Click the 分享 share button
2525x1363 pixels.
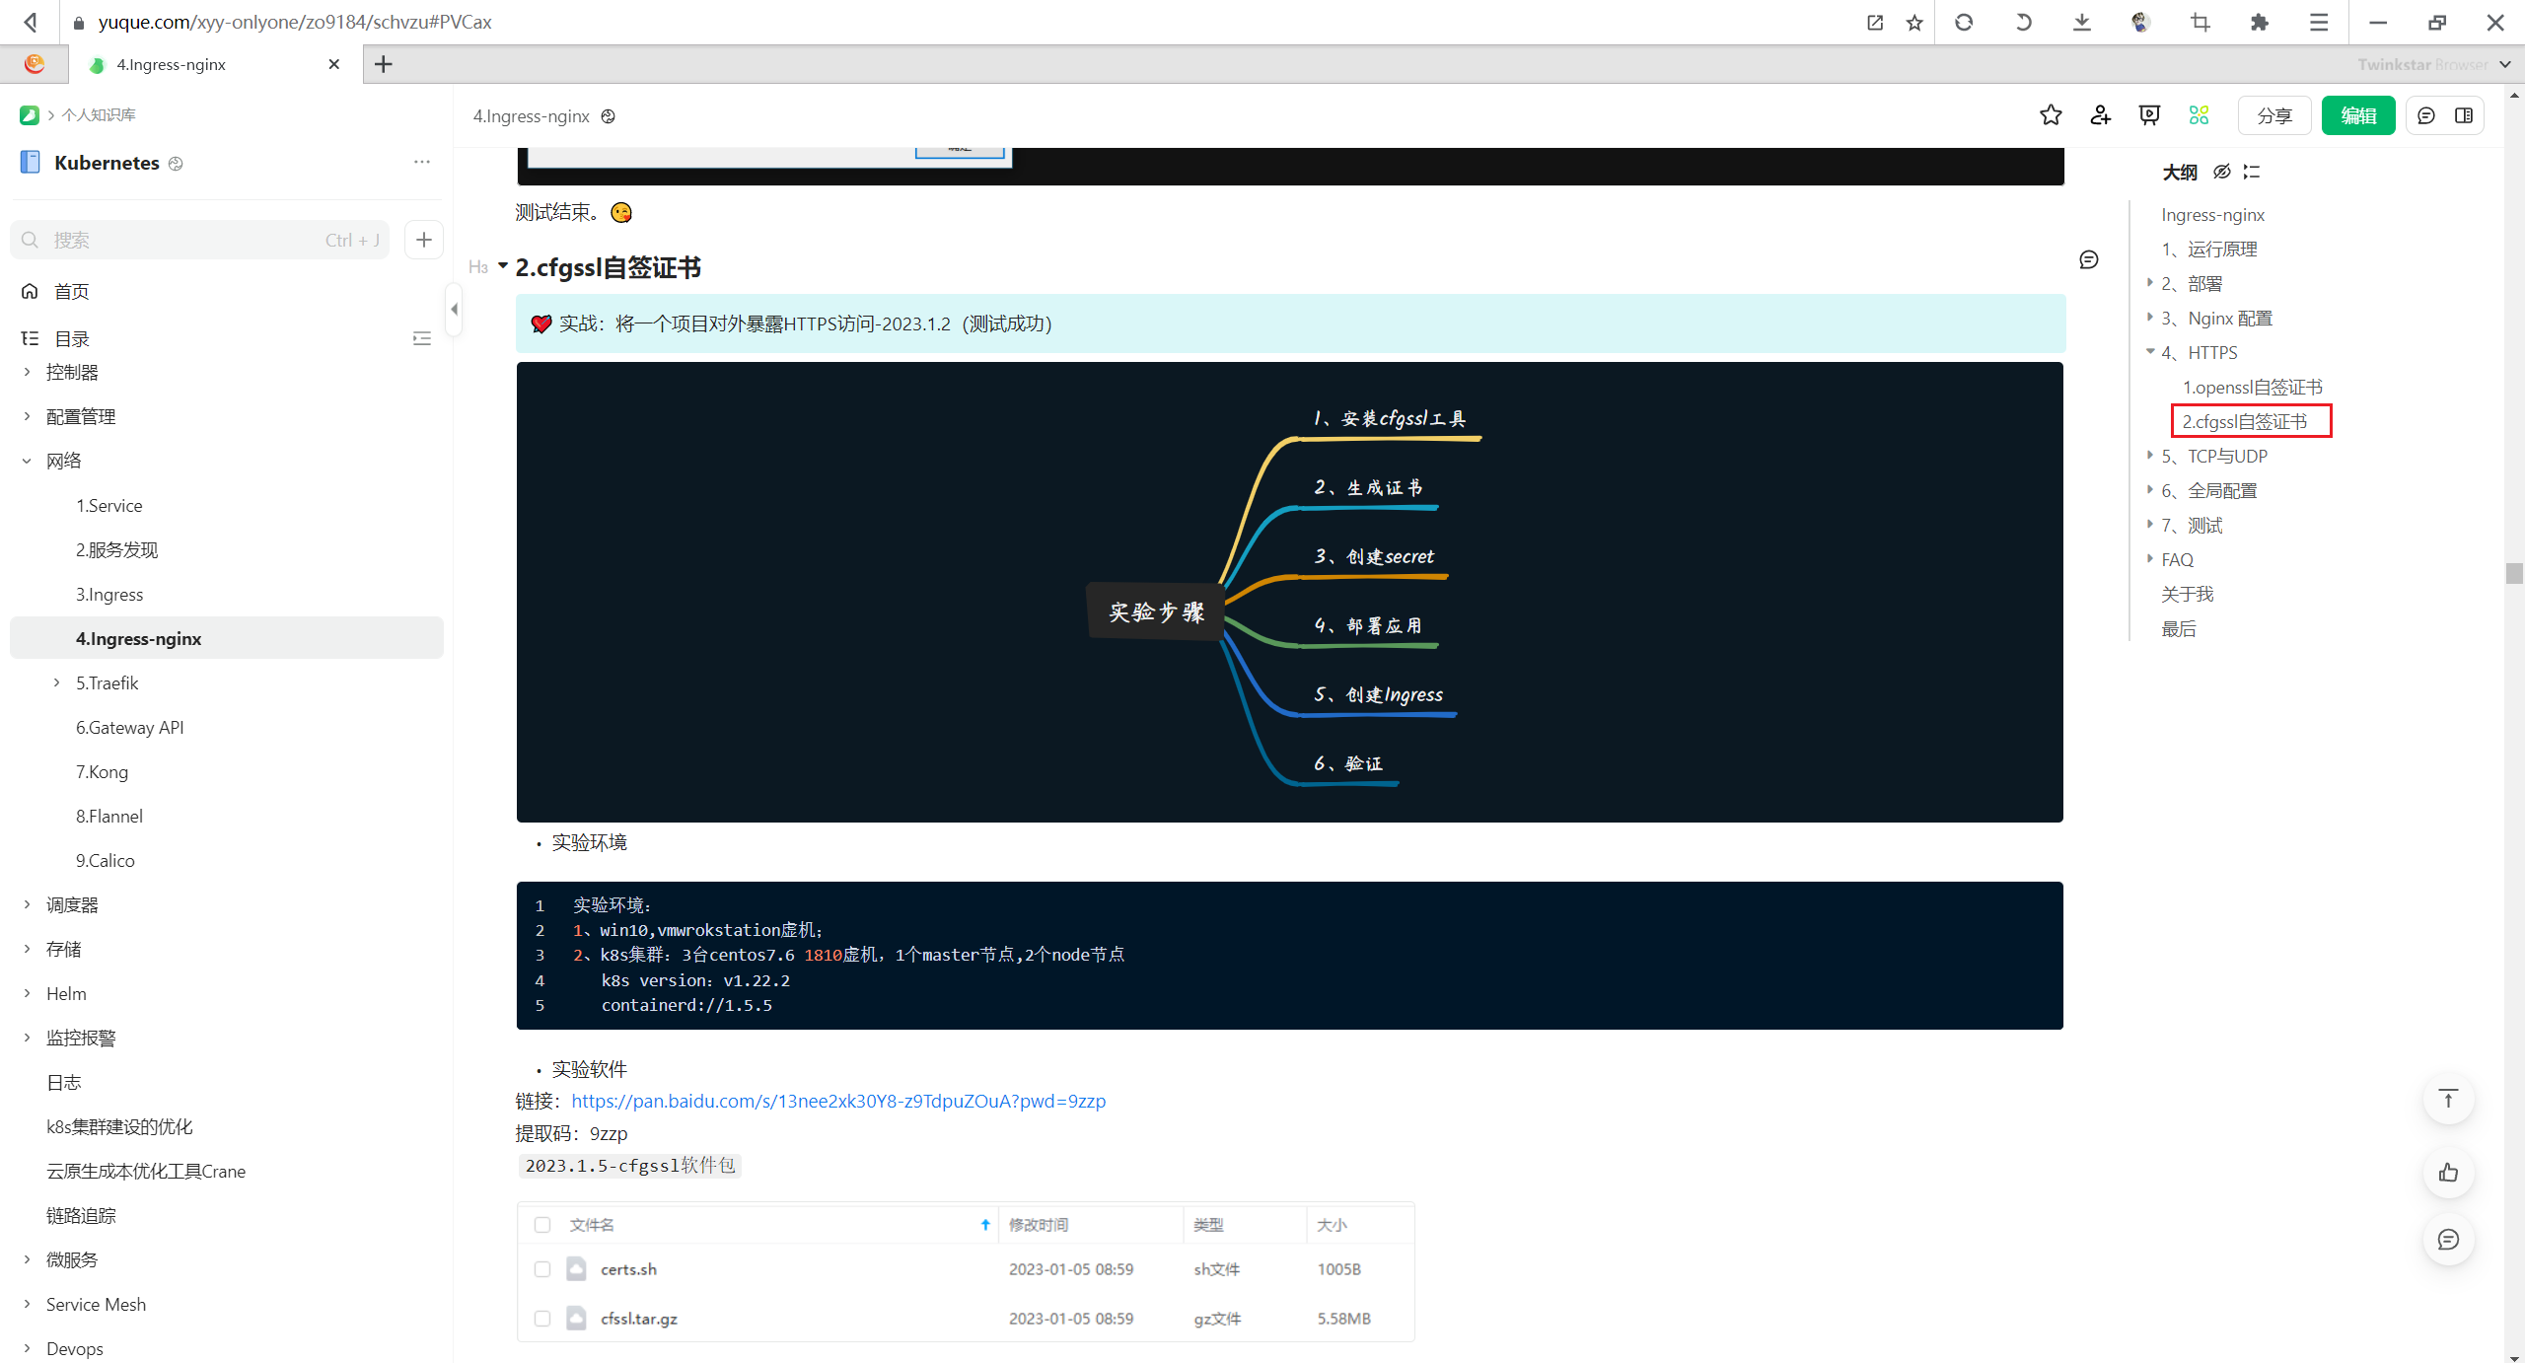2274,115
